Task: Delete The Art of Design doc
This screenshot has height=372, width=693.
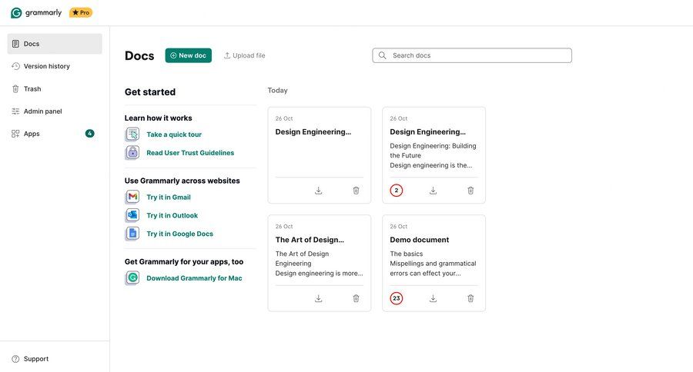Action: point(356,299)
